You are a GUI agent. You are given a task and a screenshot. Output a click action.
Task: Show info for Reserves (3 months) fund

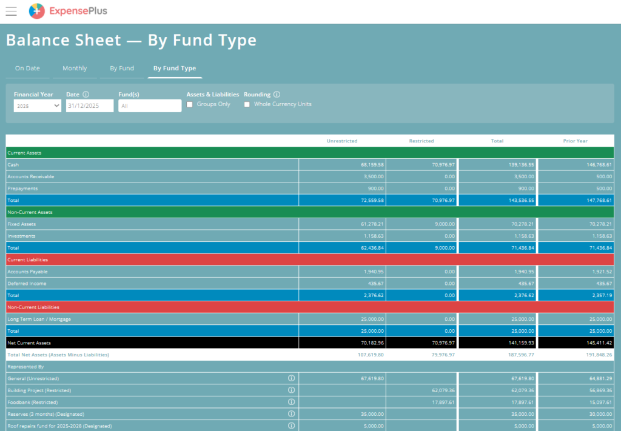click(291, 414)
